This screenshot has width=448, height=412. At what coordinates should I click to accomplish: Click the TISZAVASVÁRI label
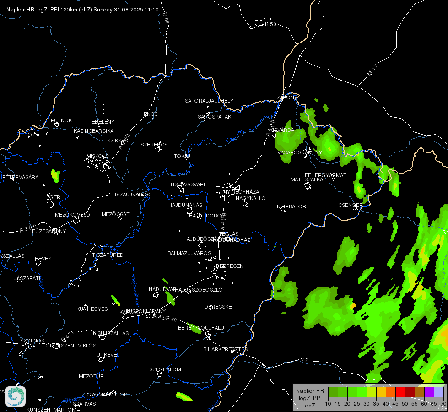[x=188, y=184]
